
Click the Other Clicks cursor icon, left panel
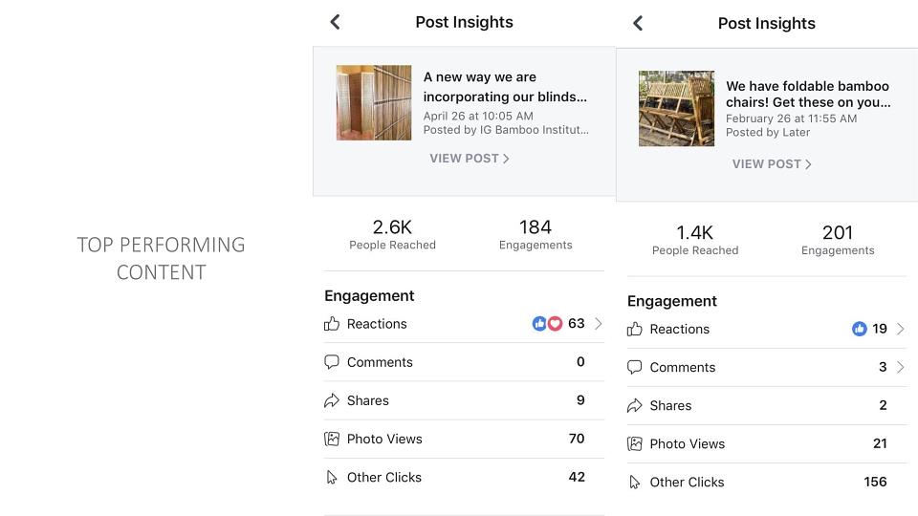(x=332, y=478)
